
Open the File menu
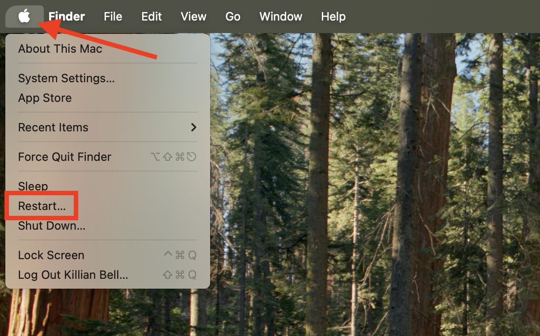[113, 17]
